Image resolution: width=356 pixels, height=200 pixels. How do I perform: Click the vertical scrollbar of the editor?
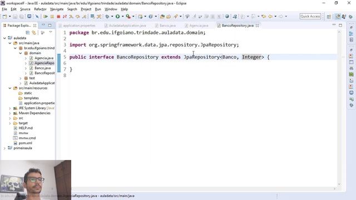(339, 108)
